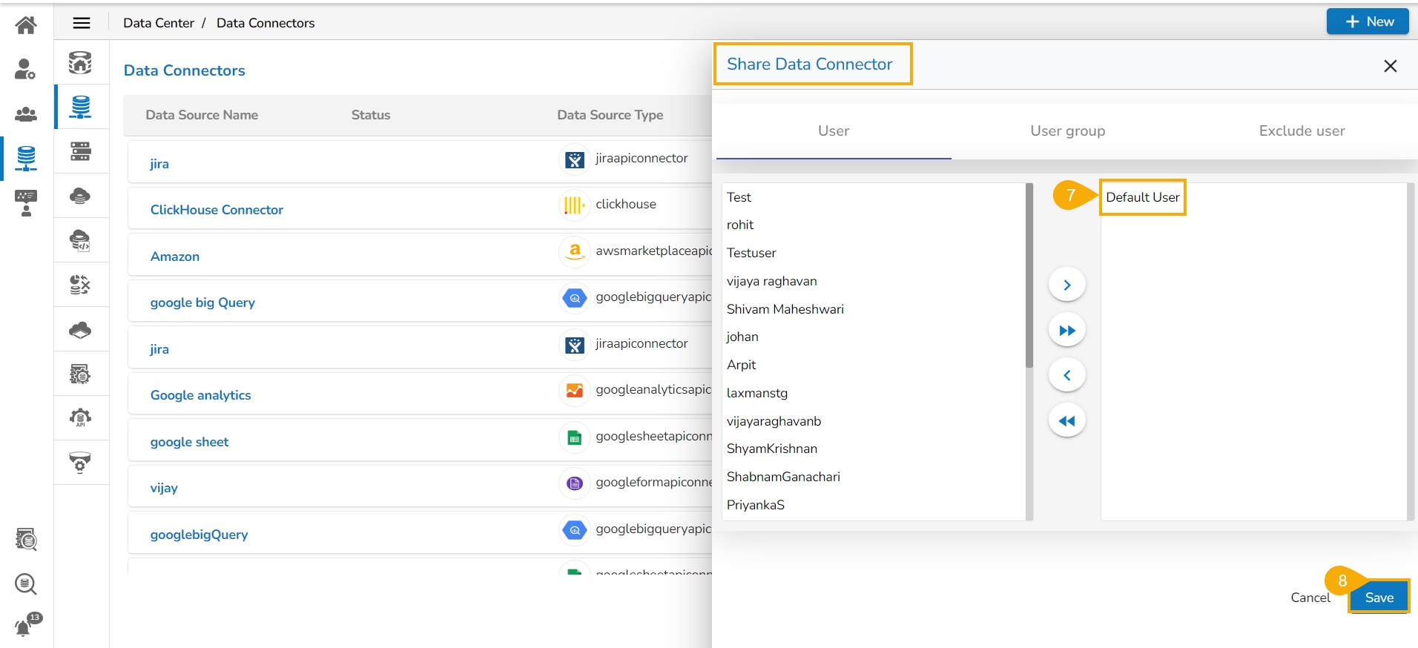Move all users right with double arrow
The width and height of the screenshot is (1418, 648).
(1066, 331)
